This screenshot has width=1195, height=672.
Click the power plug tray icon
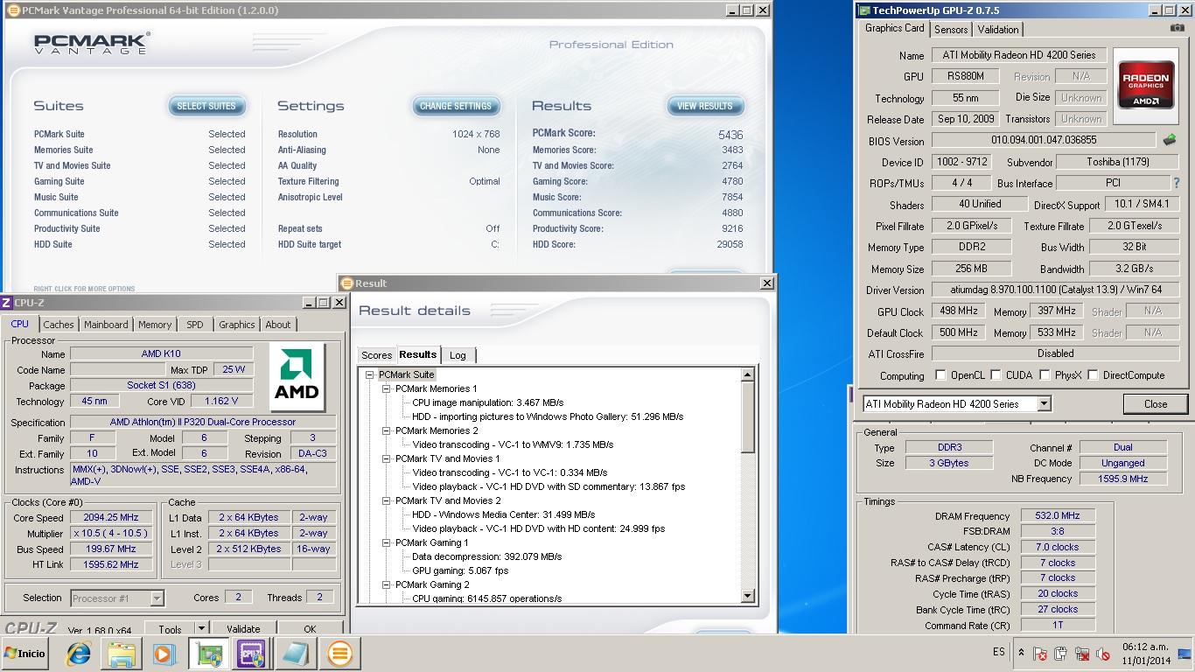pos(1061,654)
